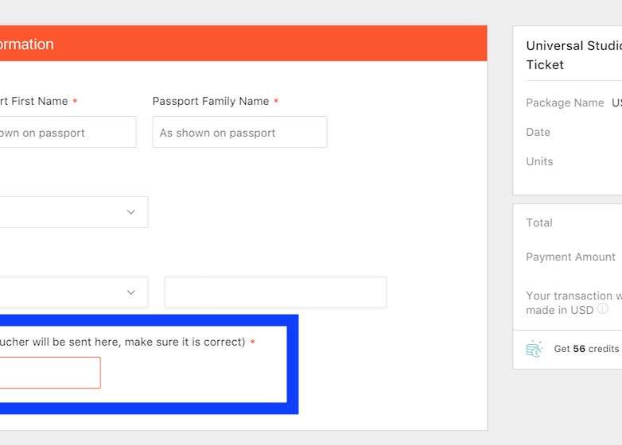Open the dropdown beside the wide empty field
The height and width of the screenshot is (445, 622).
(x=73, y=292)
